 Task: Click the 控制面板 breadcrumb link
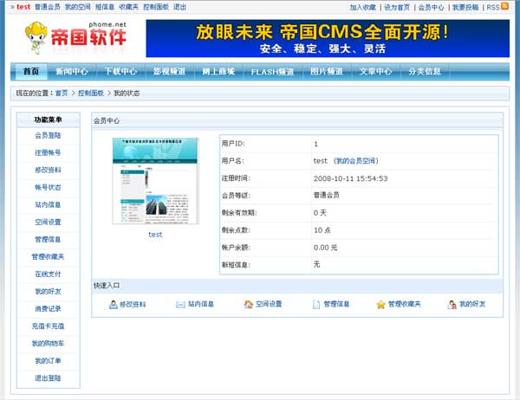(91, 93)
